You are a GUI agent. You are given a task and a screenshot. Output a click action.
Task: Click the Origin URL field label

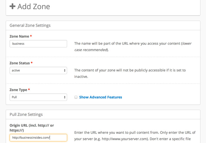coord(31,128)
